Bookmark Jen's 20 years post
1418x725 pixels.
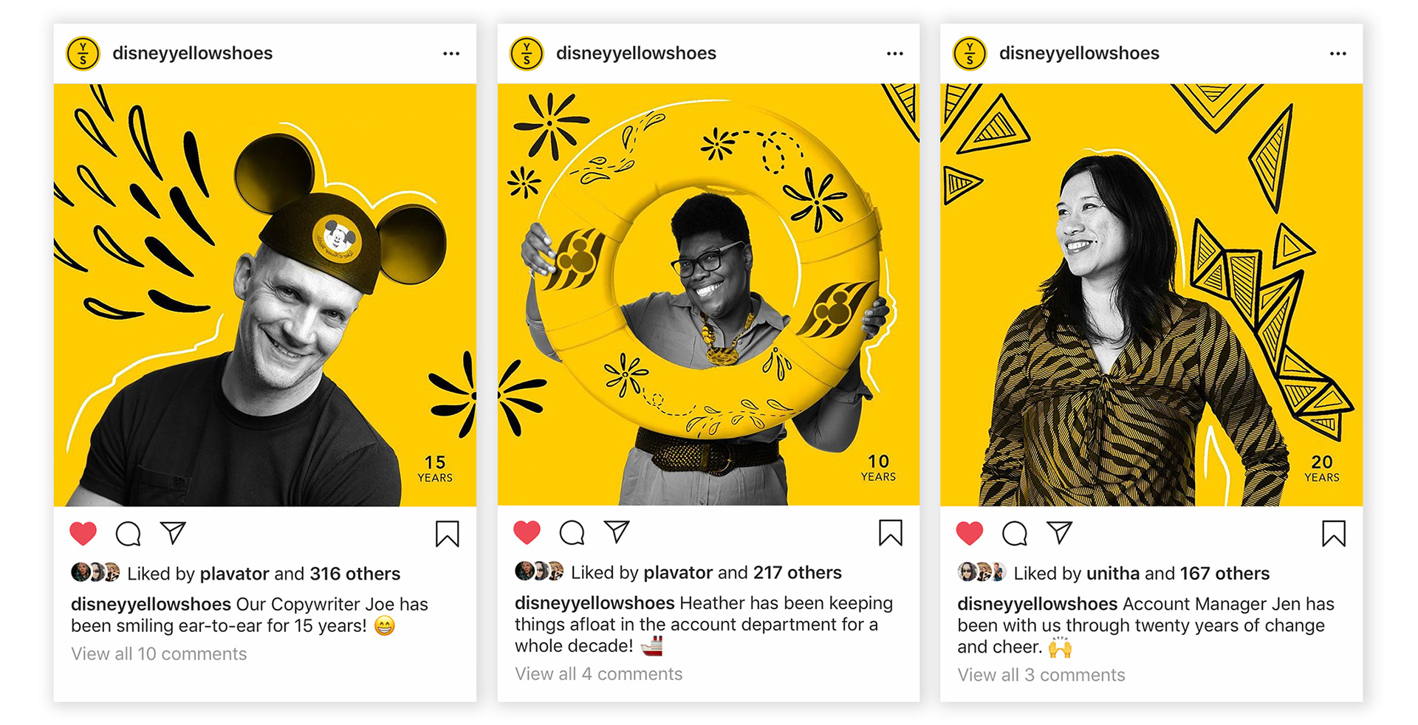click(1334, 534)
